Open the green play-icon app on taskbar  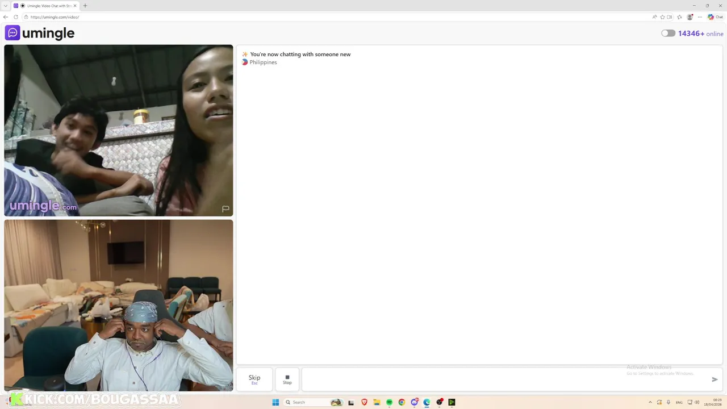tap(452, 402)
